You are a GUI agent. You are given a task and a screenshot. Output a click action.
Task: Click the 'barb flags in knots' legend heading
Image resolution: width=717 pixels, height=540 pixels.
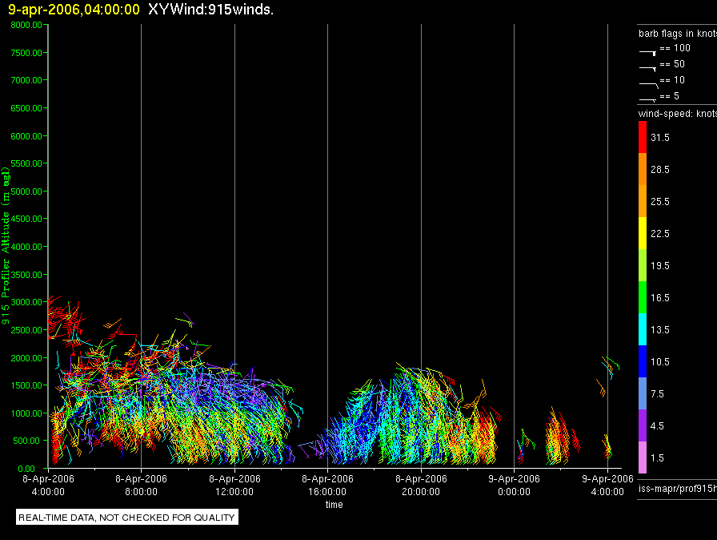pyautogui.click(x=678, y=34)
